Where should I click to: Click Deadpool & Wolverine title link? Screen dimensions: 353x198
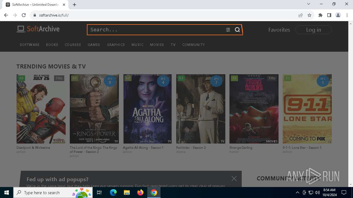click(x=33, y=148)
